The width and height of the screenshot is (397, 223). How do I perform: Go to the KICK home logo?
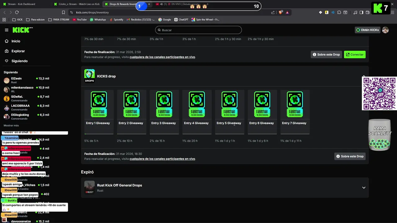coord(22,30)
